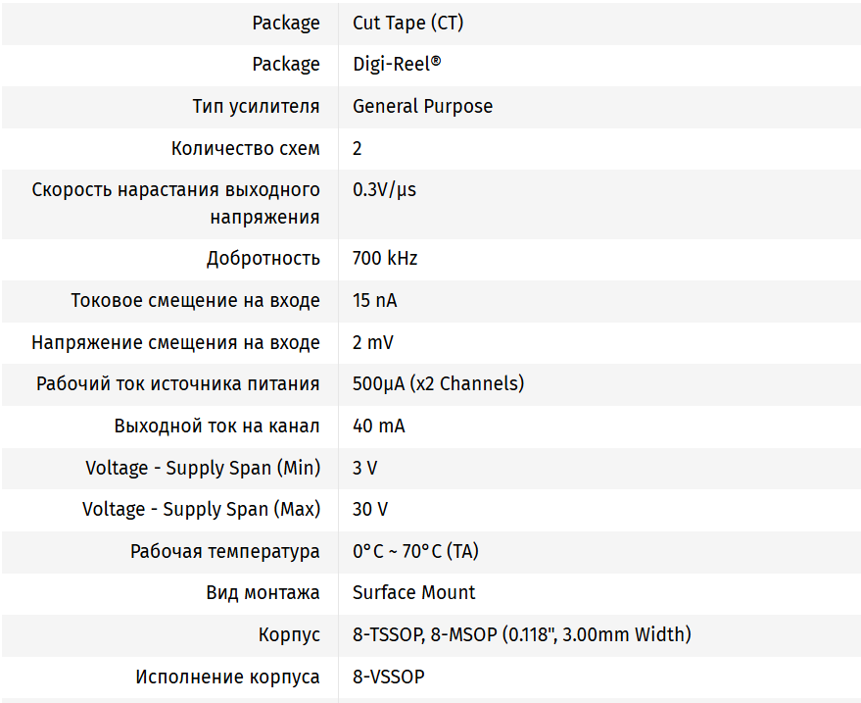This screenshot has height=703, width=861.
Task: Click the "0°C ~ 70°C (TA)" temperature value
Action: 415,551
